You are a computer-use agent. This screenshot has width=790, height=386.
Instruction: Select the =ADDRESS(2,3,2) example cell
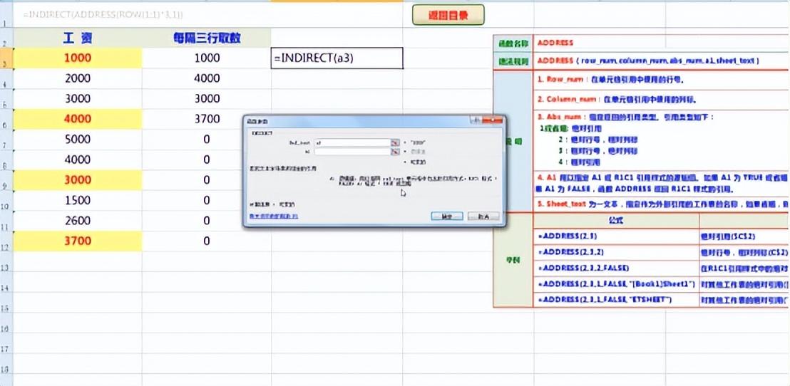point(616,251)
